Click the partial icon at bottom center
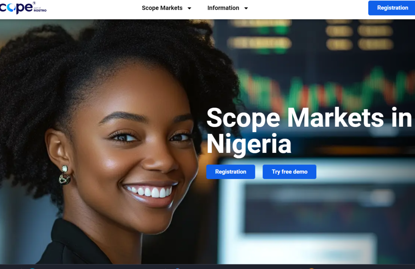415x269 pixels. click(178, 268)
